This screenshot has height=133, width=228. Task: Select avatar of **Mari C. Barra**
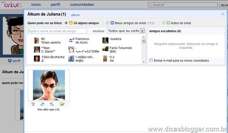coord(37,50)
